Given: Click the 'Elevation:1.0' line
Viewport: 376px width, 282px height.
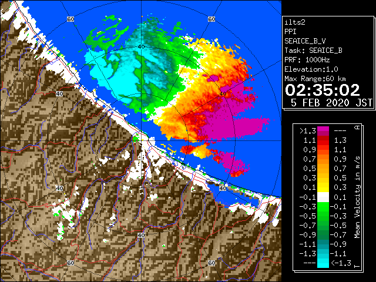Looking at the screenshot, I should [311, 69].
